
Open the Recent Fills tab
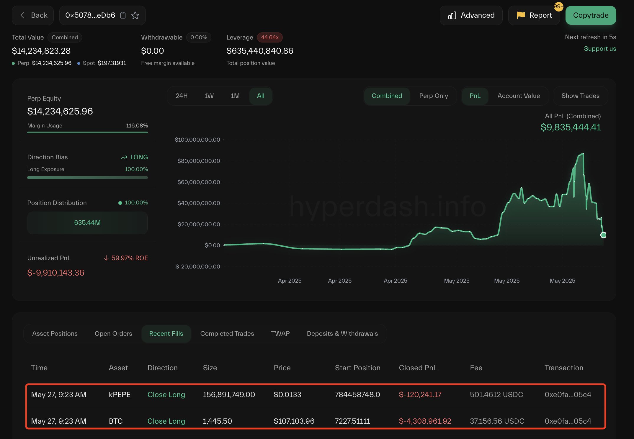coord(166,334)
